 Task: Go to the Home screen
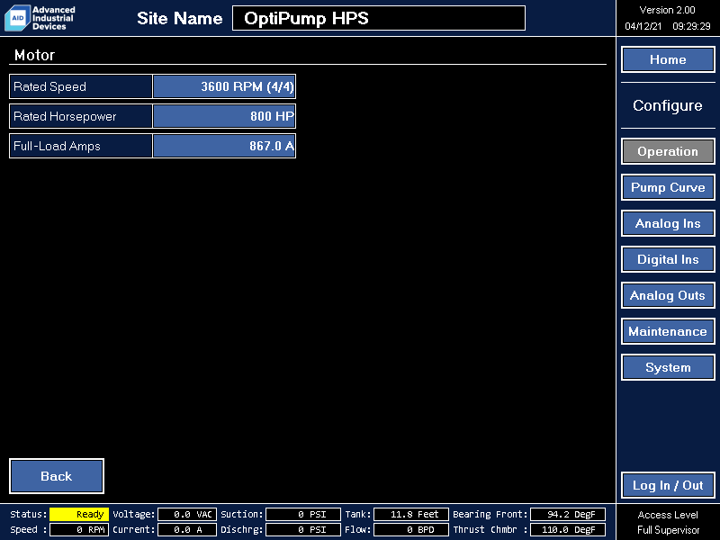click(668, 59)
